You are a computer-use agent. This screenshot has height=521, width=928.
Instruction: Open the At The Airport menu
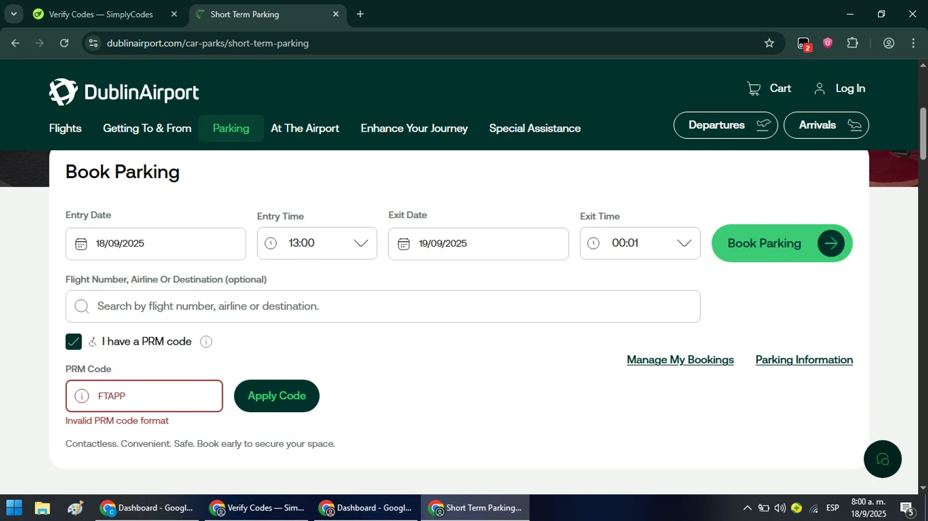point(305,129)
